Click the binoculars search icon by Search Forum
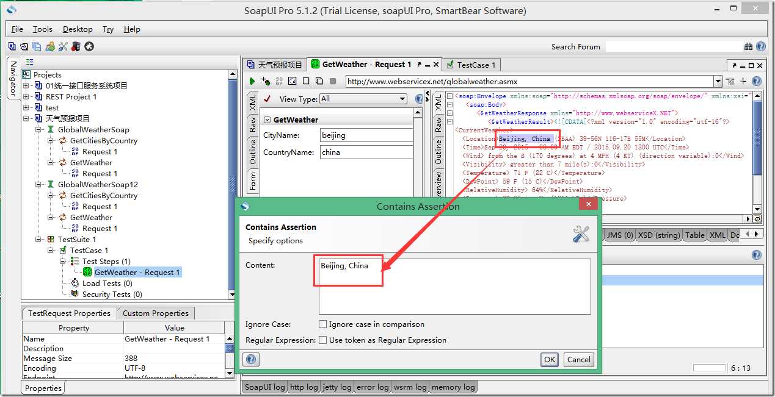Screen dimensions: 775x397 [x=749, y=46]
